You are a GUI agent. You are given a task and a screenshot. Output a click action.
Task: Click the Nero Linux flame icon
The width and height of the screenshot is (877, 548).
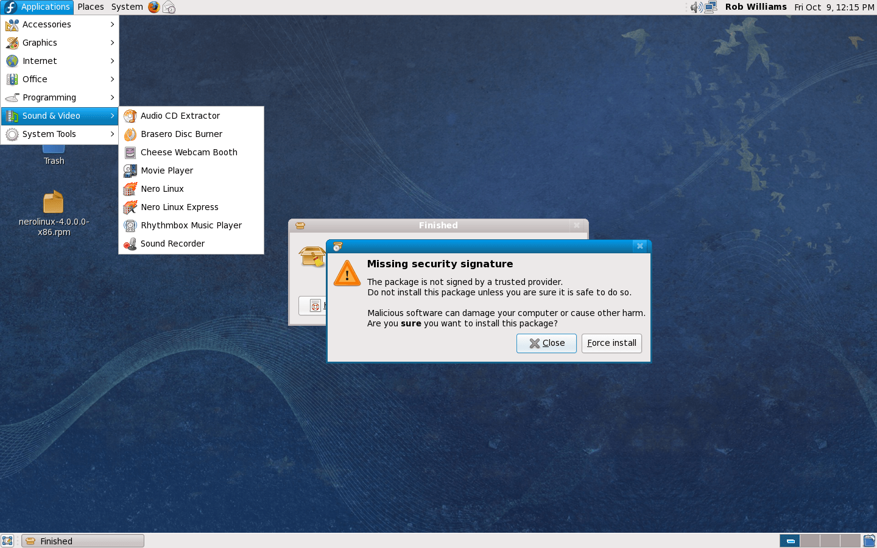pyautogui.click(x=130, y=189)
